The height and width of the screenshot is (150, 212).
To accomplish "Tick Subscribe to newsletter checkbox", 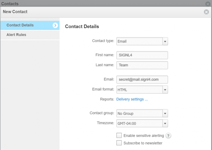I will tap(119, 143).
